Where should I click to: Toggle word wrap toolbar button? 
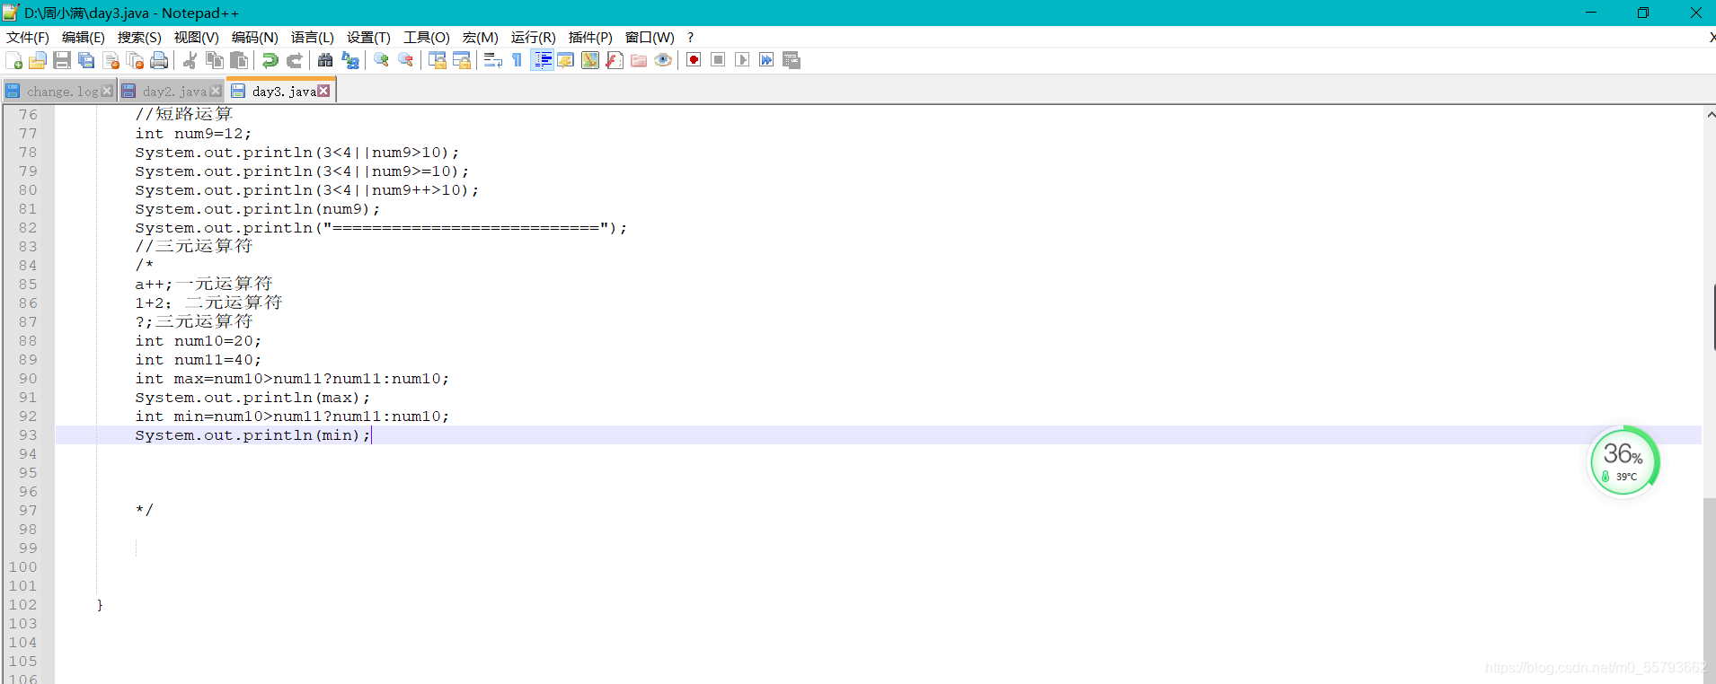(493, 60)
